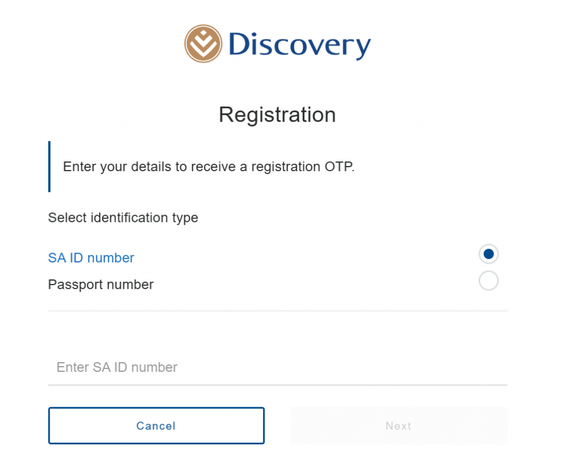Select the SA ID number radio button
The height and width of the screenshot is (454, 584).
click(489, 254)
